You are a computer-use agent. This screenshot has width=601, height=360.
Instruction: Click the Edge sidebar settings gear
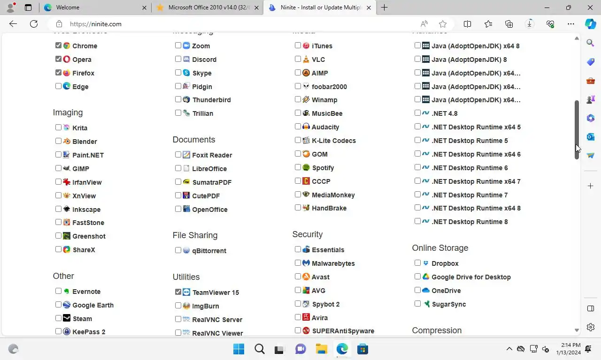coord(591,327)
